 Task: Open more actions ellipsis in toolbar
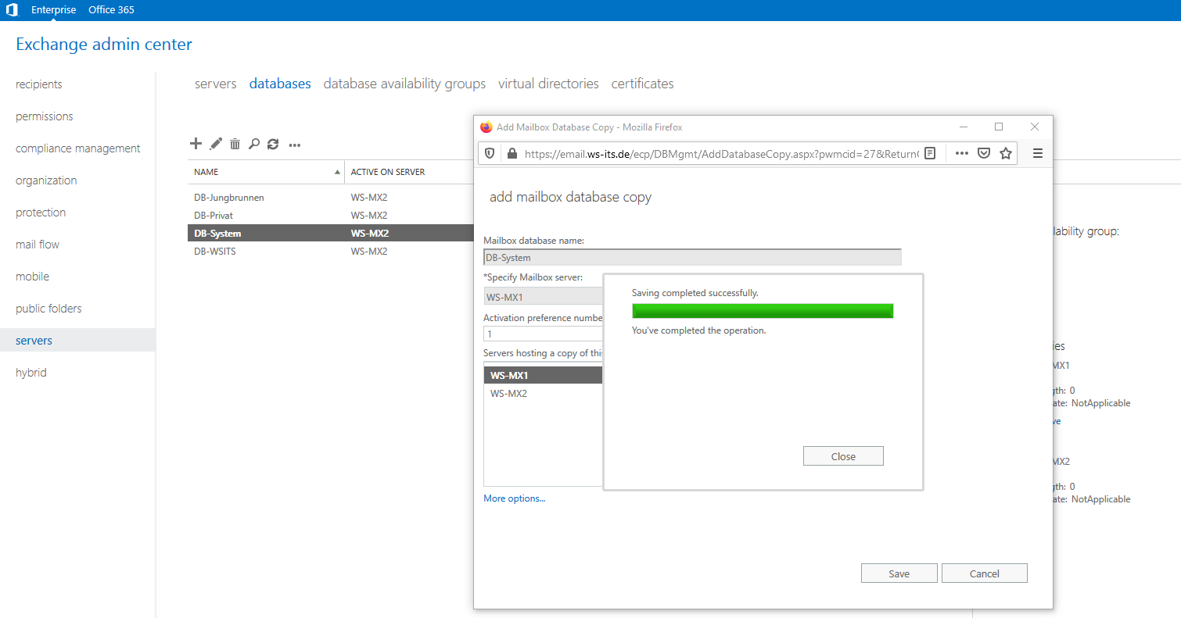295,145
